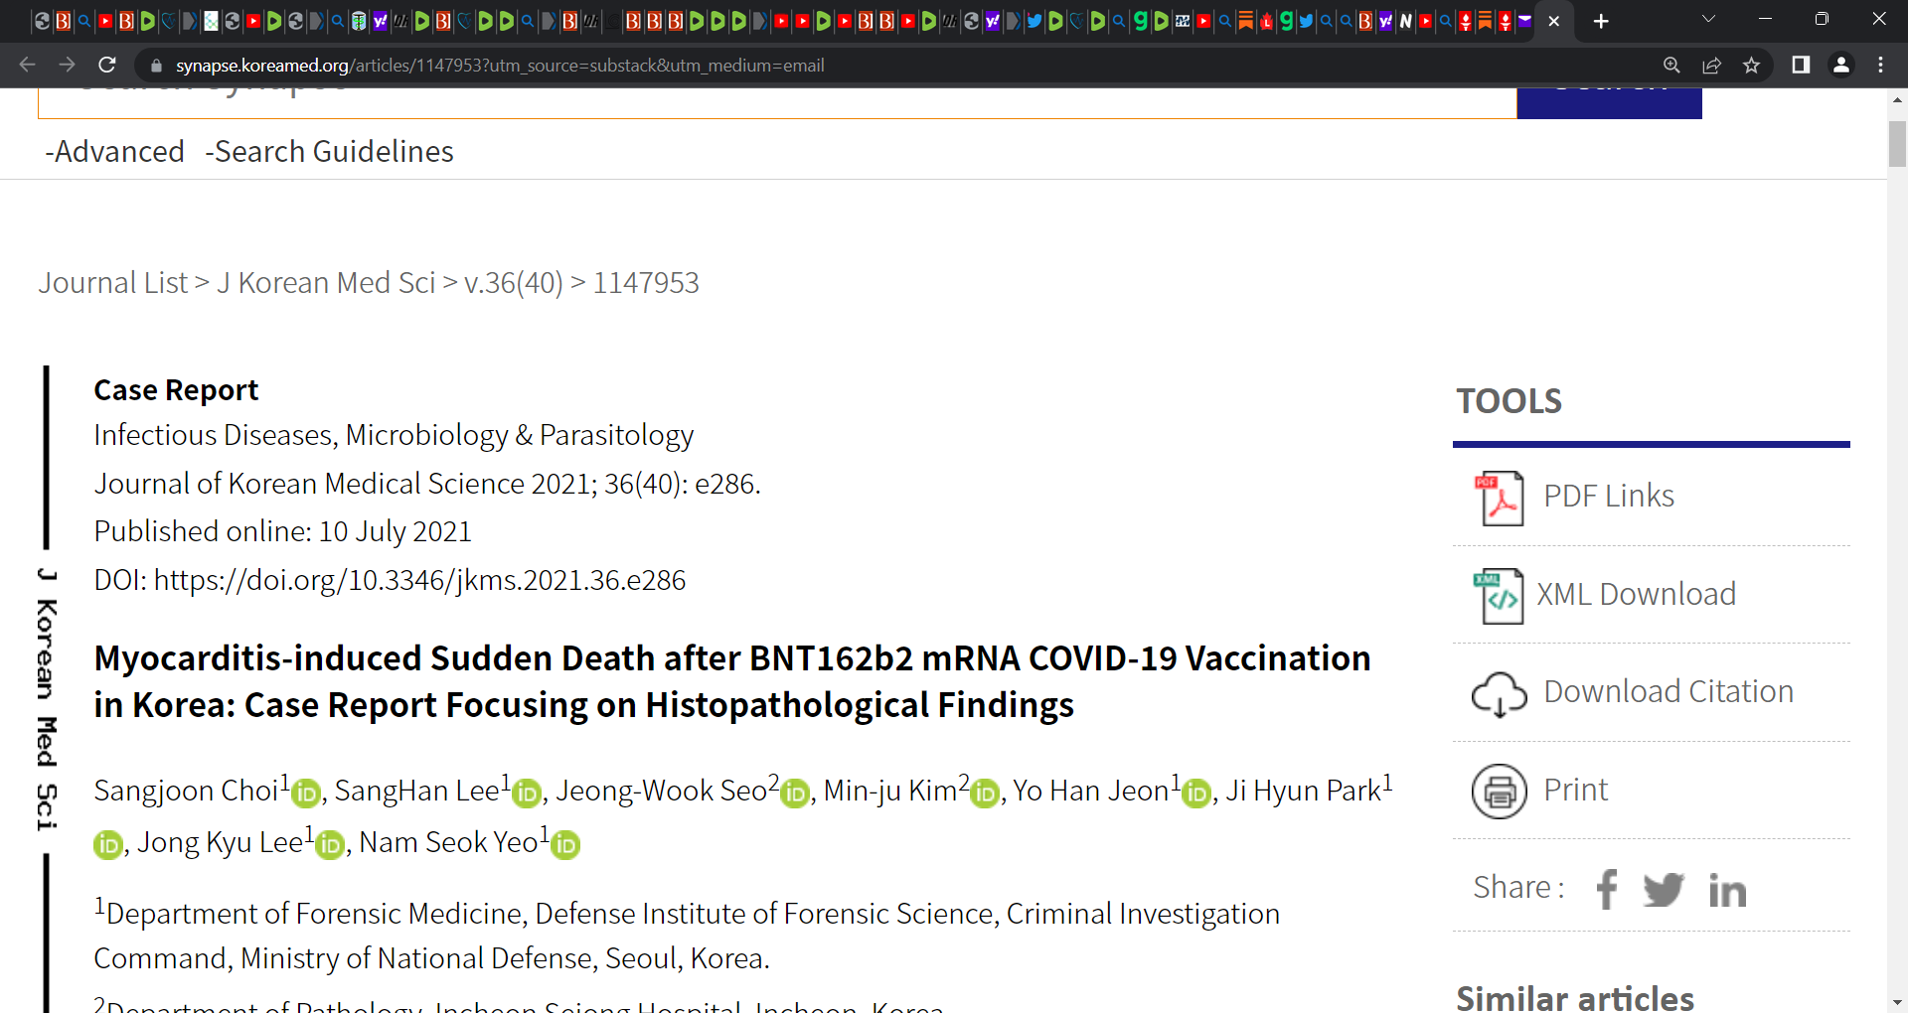Click the browser zoom magnifier icon
Image resolution: width=1908 pixels, height=1013 pixels.
[1671, 65]
